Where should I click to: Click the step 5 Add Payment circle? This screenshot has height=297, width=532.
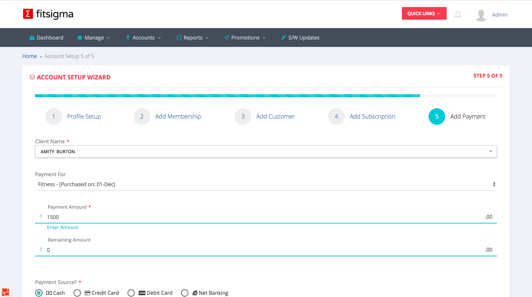click(437, 116)
